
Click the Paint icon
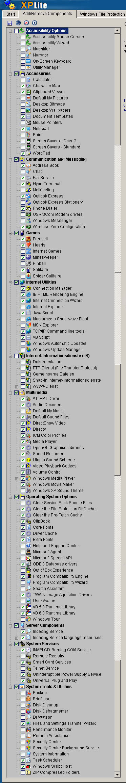[x=29, y=135]
